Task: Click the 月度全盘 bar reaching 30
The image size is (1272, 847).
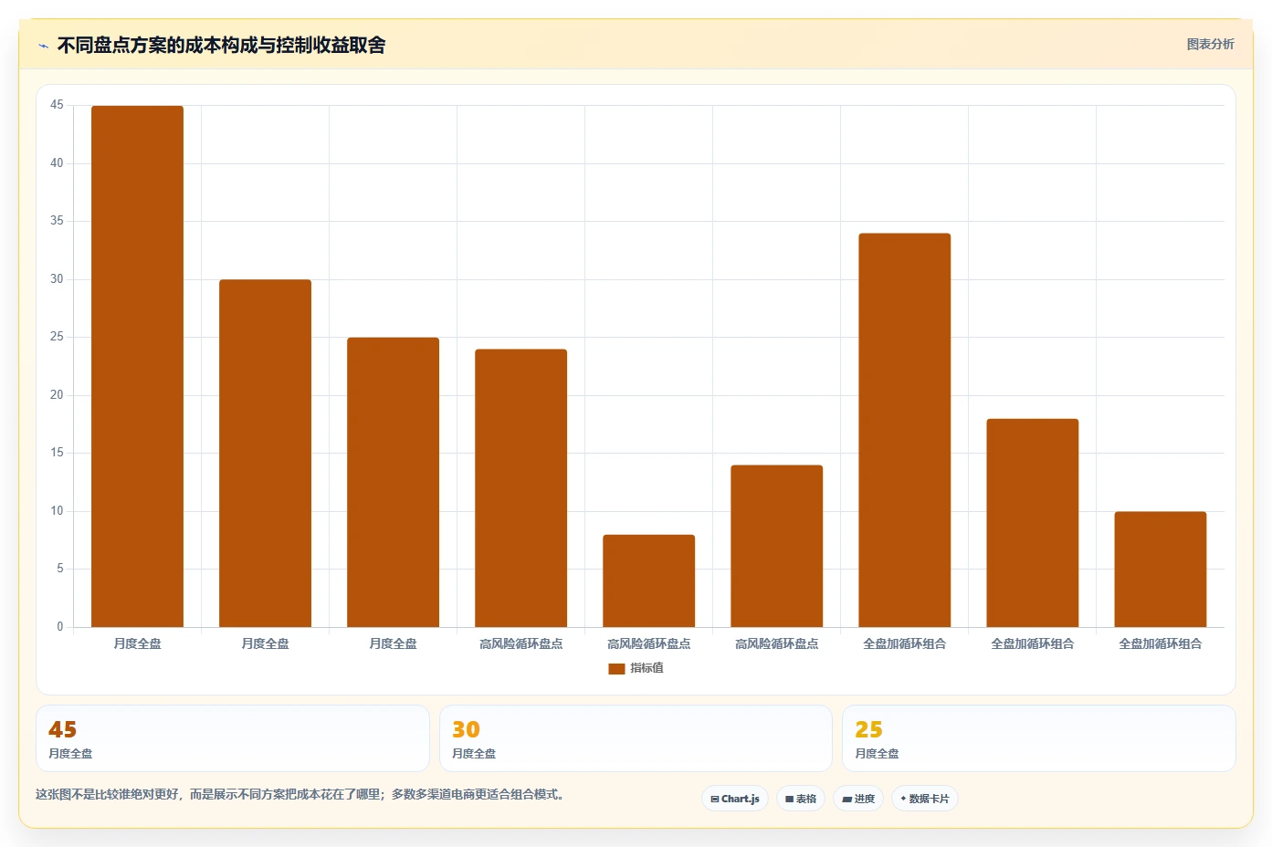Action: point(265,453)
